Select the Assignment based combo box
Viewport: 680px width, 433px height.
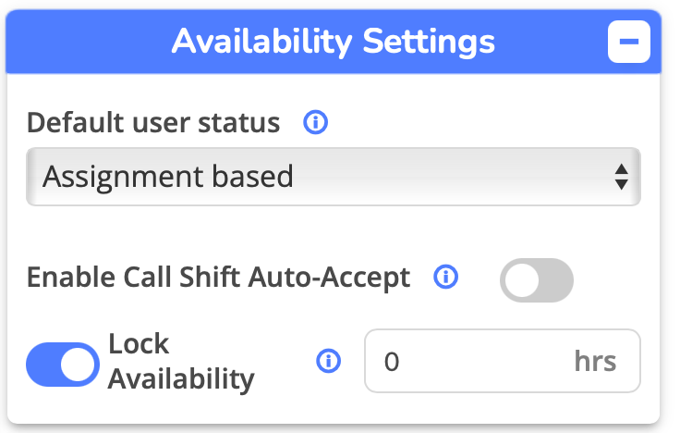(333, 177)
